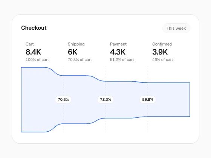Click the 3.9K confirmed value
Image resolution: width=211 pixels, height=158 pixels.
tap(160, 52)
